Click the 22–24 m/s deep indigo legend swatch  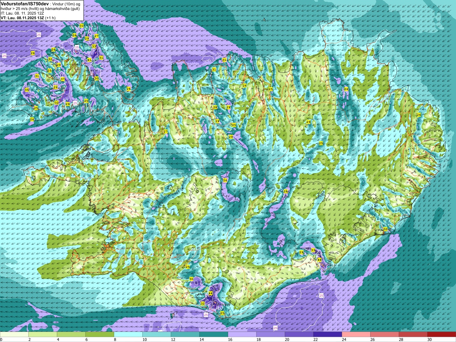click(328, 335)
